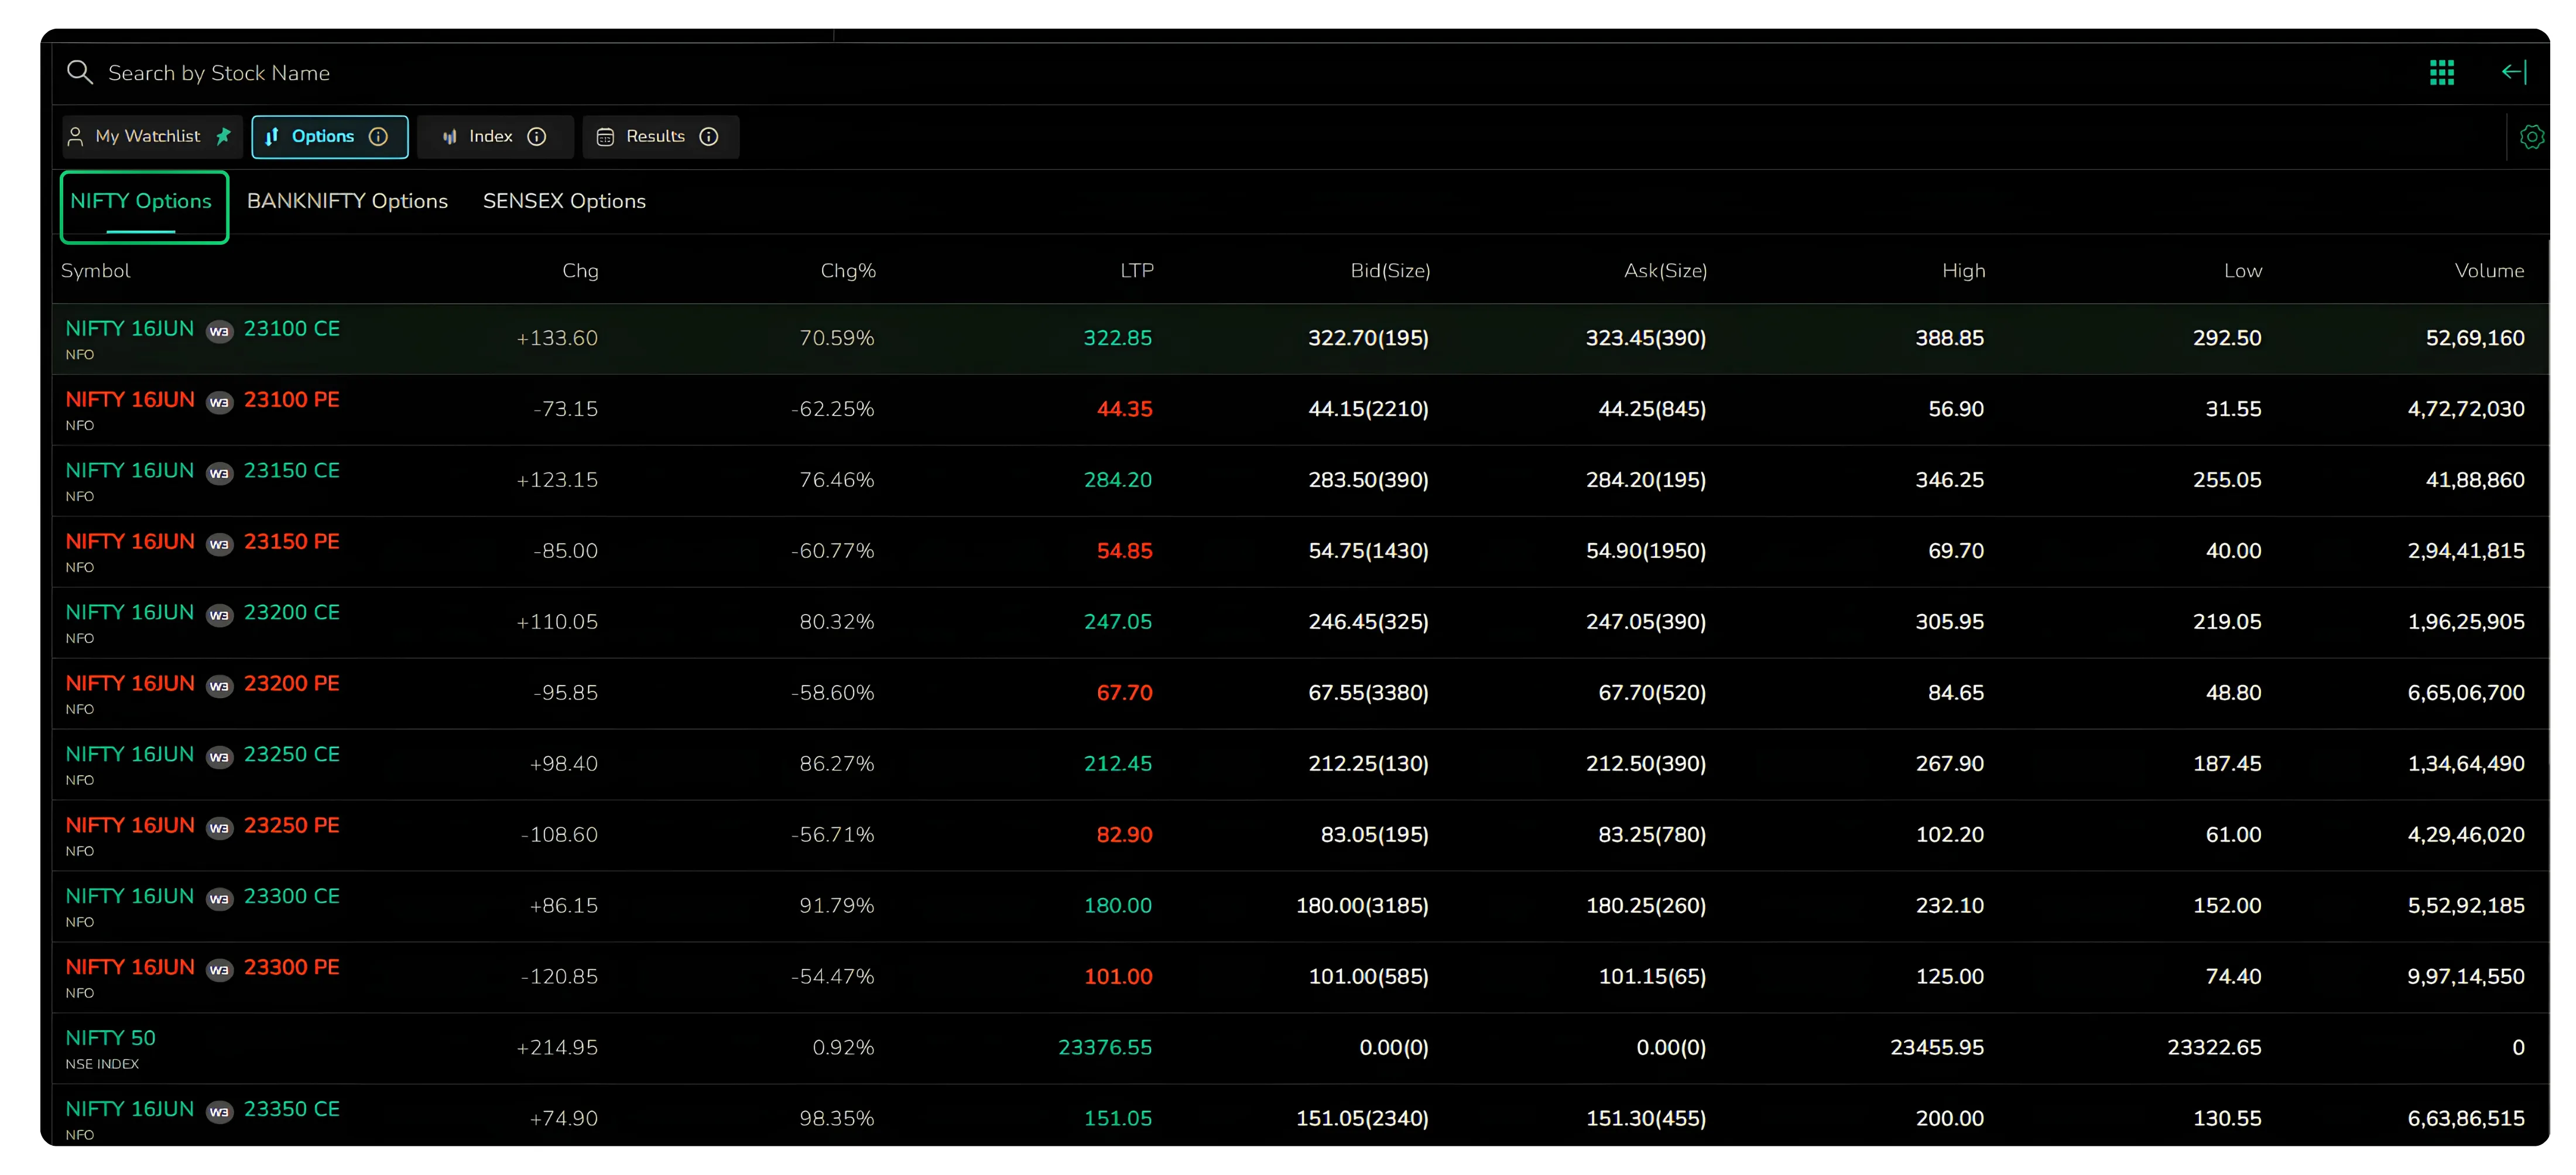This screenshot has height=1175, width=2576.
Task: Open NIFTY 16JUN 23150 CE row
Action: tap(1300, 481)
